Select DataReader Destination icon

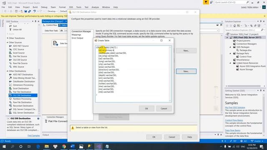(x=10, y=82)
